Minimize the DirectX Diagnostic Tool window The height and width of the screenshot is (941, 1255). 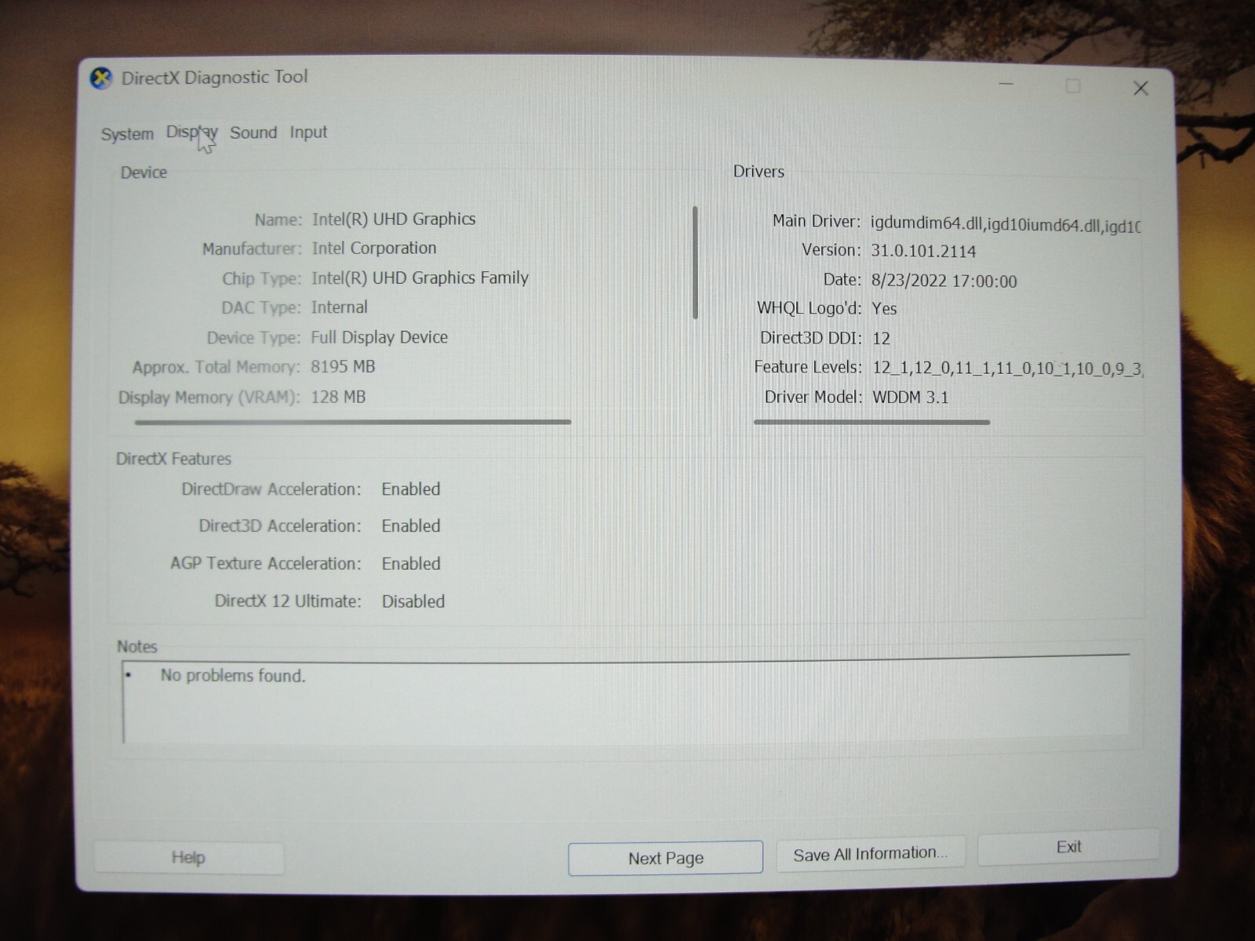pyautogui.click(x=1006, y=85)
